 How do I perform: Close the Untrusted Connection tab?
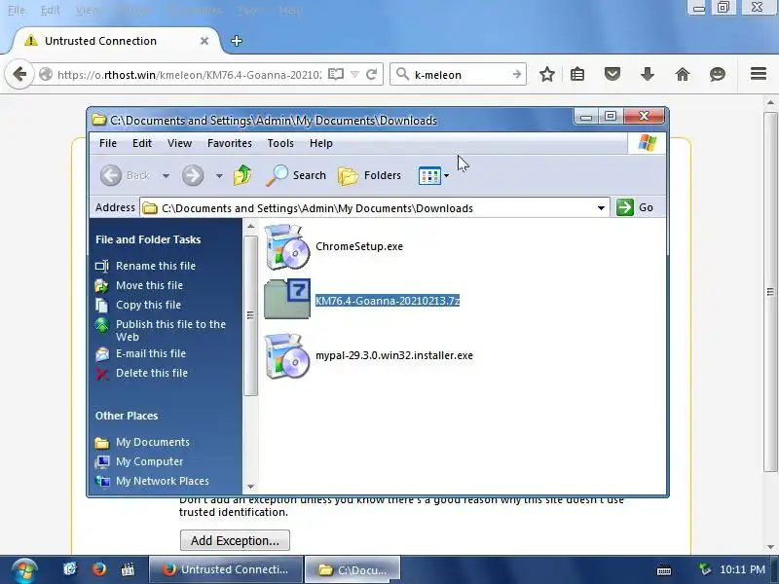click(204, 41)
